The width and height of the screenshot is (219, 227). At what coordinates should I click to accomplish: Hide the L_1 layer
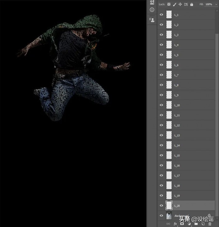[x=161, y=15]
